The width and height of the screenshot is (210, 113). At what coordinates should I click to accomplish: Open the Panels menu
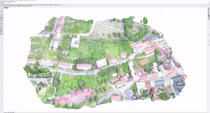pyautogui.click(x=30, y=1)
